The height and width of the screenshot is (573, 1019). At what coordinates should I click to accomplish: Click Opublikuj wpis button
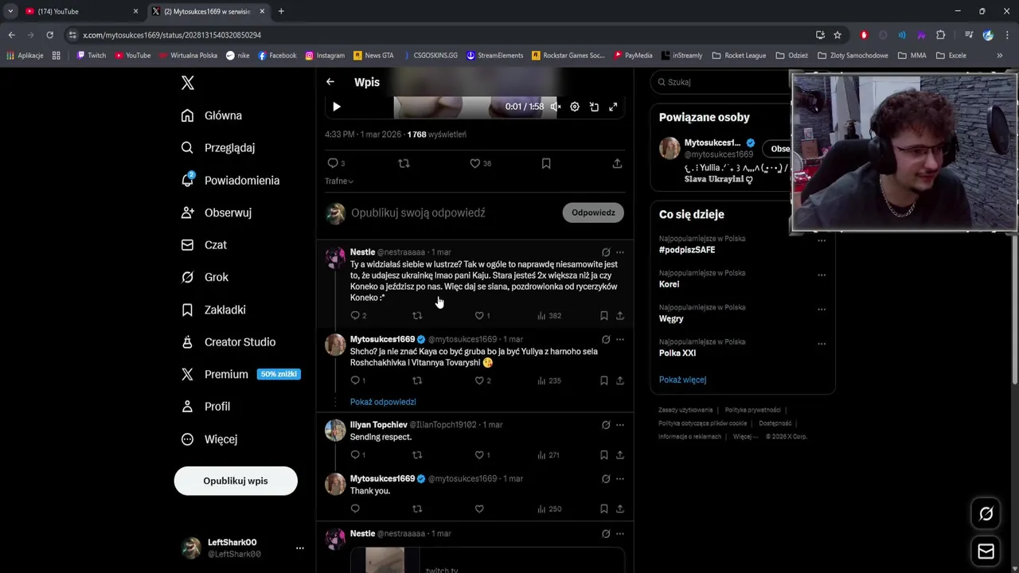coord(236,481)
